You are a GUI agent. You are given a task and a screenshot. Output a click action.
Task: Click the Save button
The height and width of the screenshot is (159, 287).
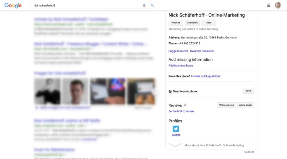209,23
